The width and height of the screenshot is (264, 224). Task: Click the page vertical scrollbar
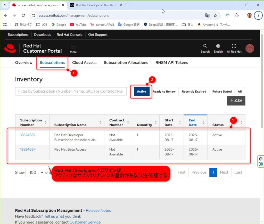(x=262, y=81)
